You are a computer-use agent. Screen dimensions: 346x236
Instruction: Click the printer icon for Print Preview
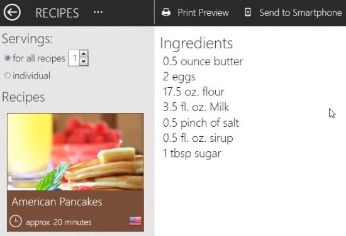[x=166, y=13]
